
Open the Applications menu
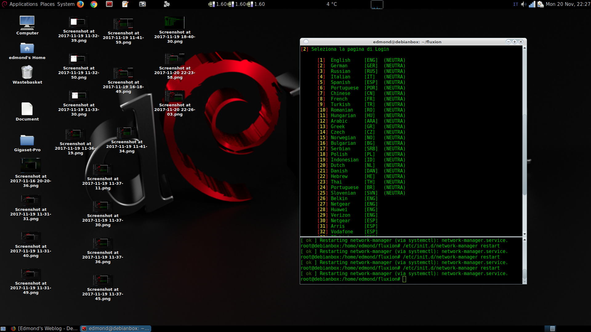click(x=23, y=4)
